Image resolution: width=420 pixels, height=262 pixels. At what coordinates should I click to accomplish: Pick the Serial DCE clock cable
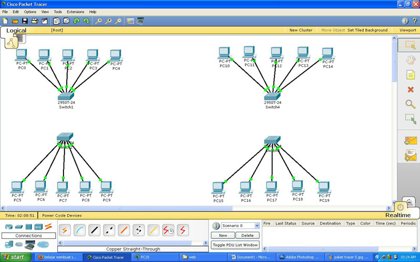[168, 230]
